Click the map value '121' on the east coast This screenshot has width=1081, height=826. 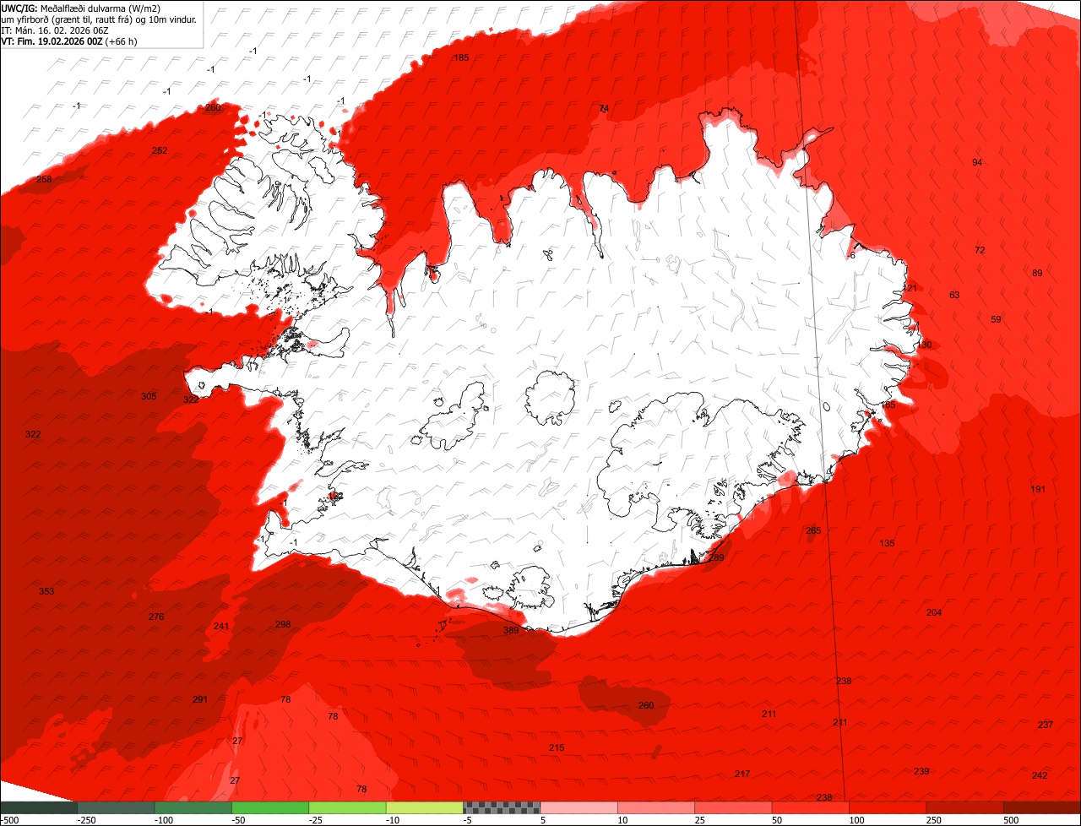(x=910, y=288)
